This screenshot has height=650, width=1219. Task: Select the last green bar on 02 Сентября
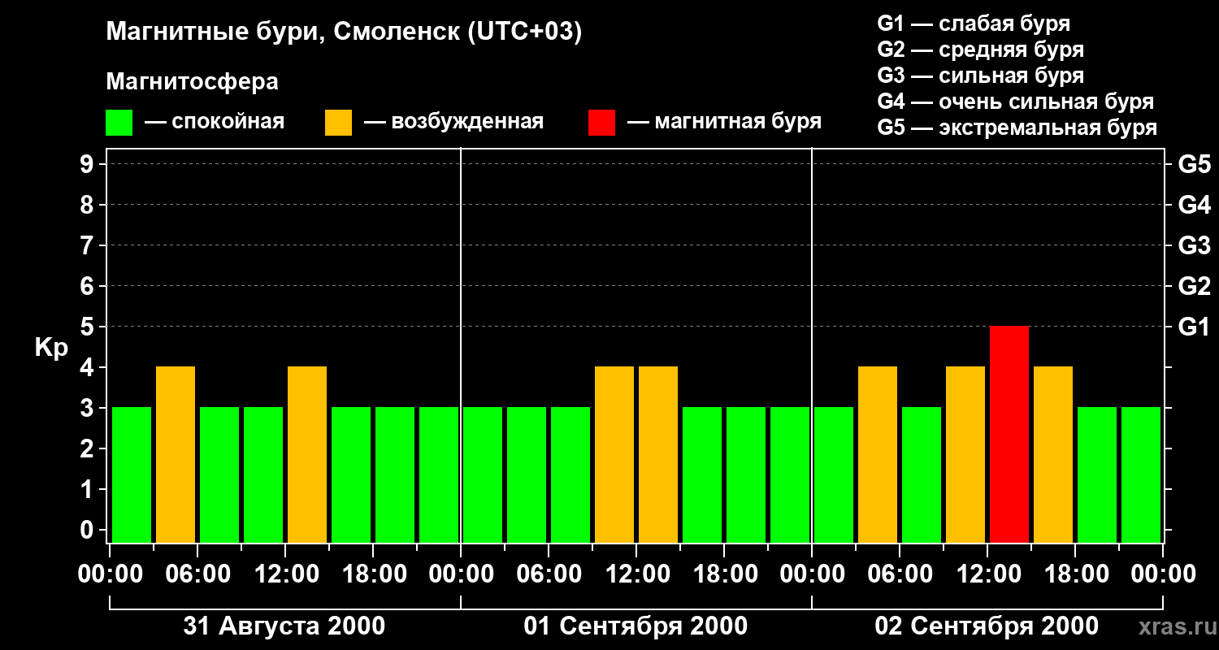point(1141,474)
